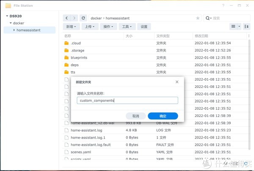Collapse the docker tree node
254x171 pixels.
11,23
